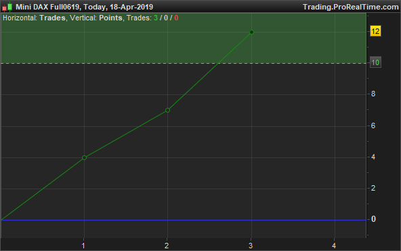The height and width of the screenshot is (251, 401).
Task: Click the y-axis label '6'
Action: click(x=373, y=125)
